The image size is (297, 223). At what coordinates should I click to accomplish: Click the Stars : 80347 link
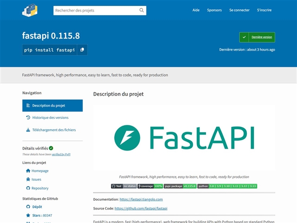42,215
